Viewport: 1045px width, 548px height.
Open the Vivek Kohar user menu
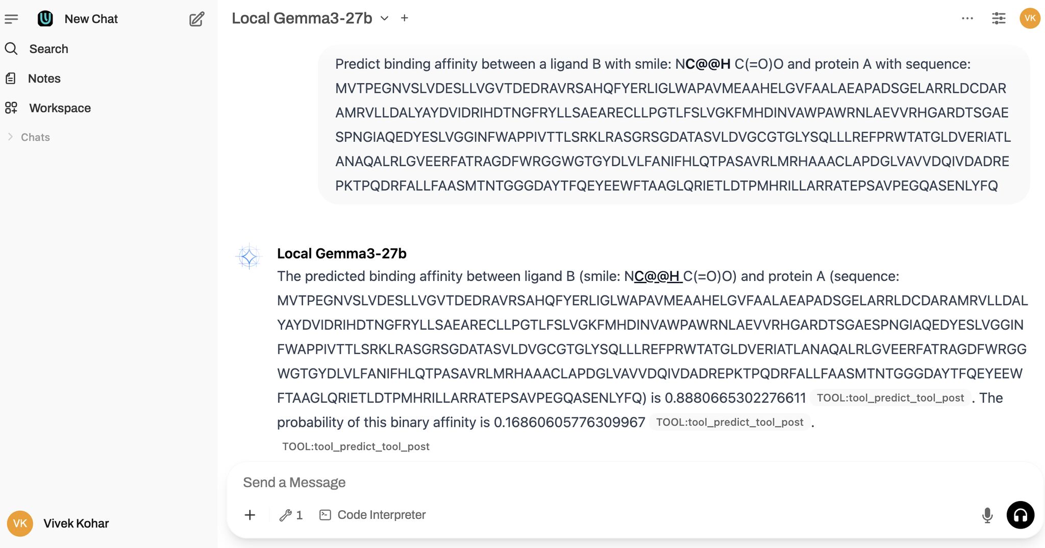[x=76, y=524]
